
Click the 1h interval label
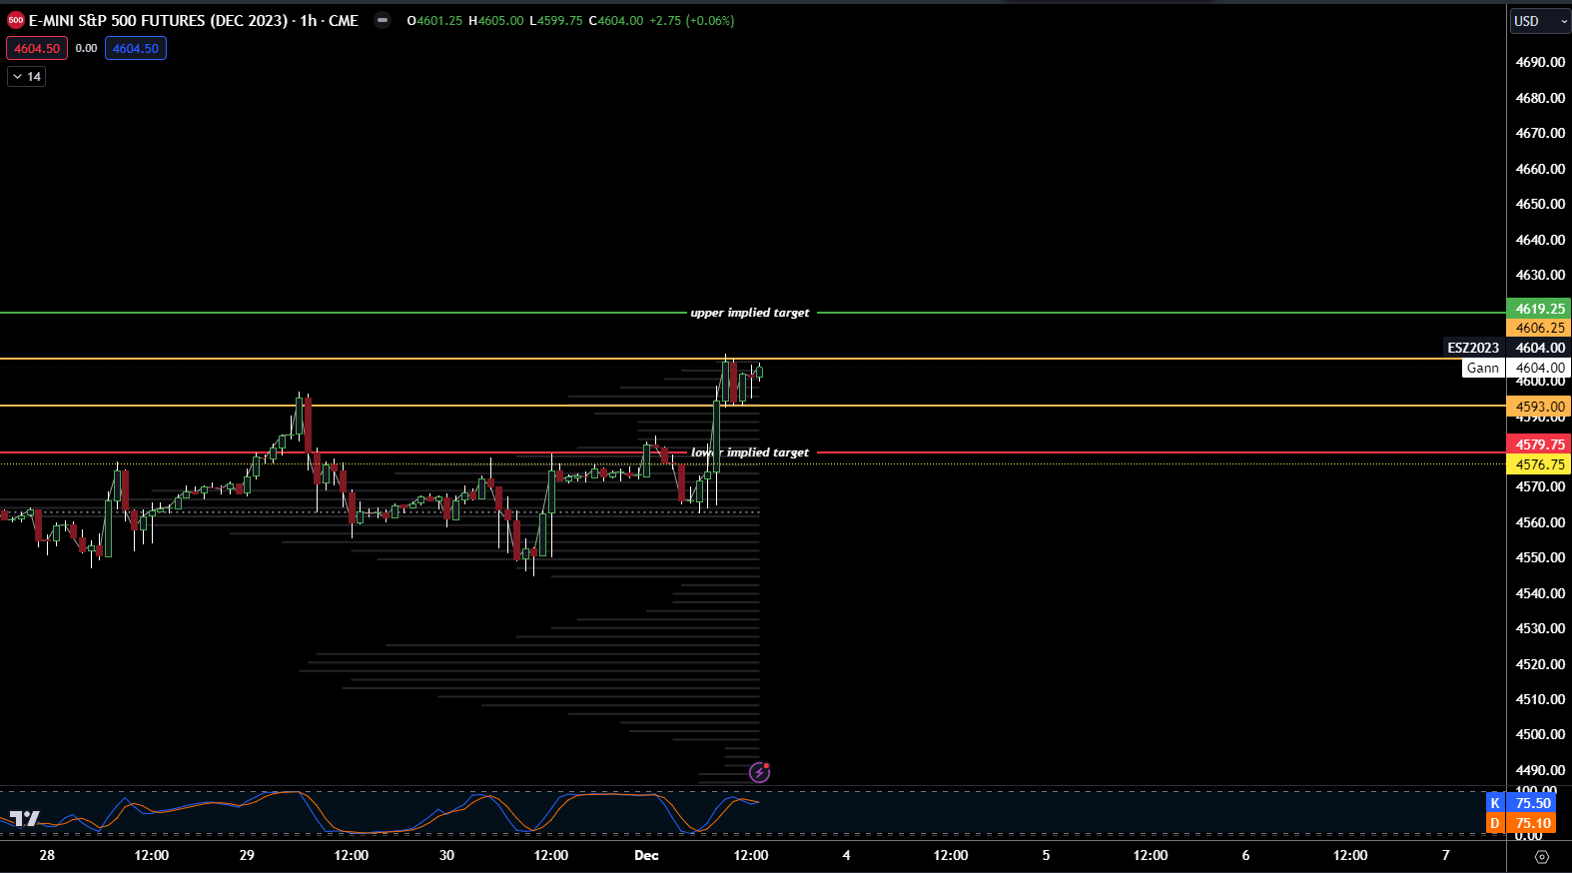click(309, 20)
